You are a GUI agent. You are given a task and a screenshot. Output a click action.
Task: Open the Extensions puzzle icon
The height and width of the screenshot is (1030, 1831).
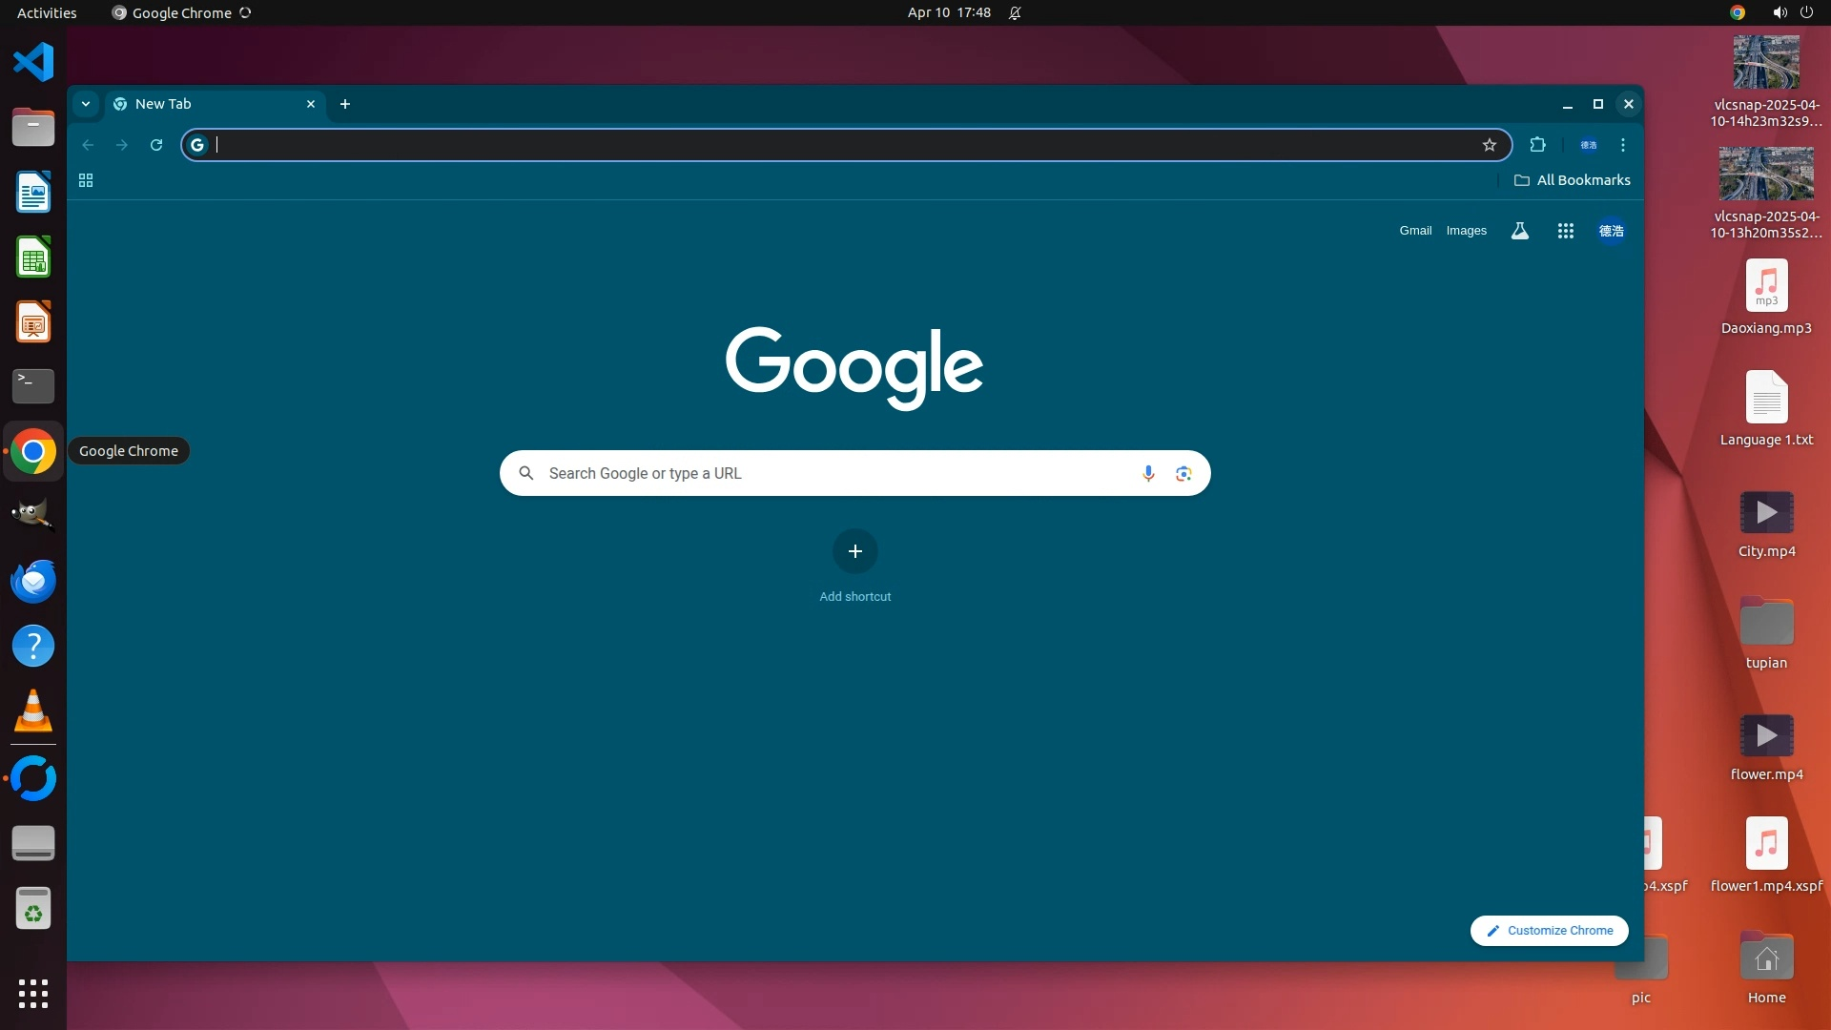(1537, 145)
